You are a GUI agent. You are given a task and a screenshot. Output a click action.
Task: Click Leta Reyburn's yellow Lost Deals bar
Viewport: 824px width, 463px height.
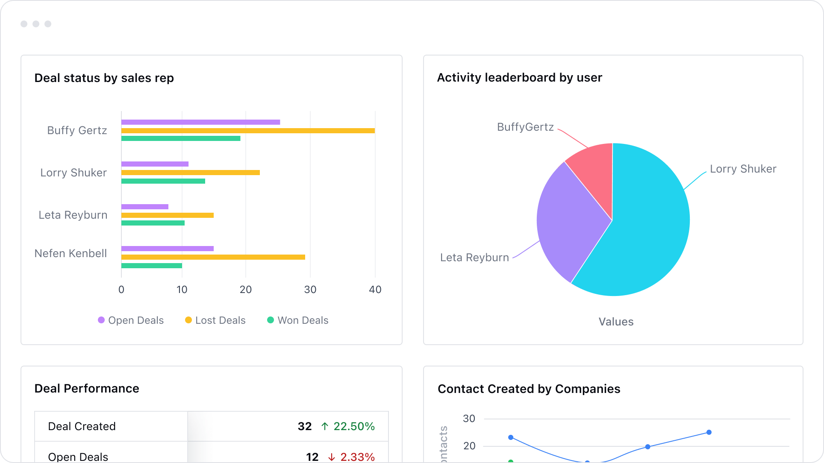click(168, 215)
